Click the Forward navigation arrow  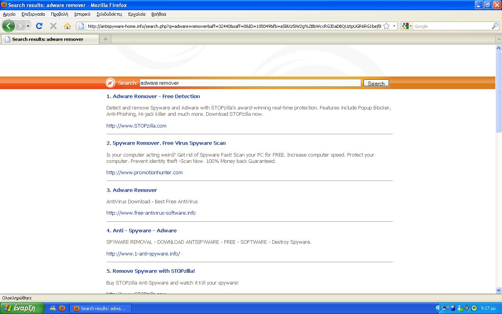[x=20, y=26]
